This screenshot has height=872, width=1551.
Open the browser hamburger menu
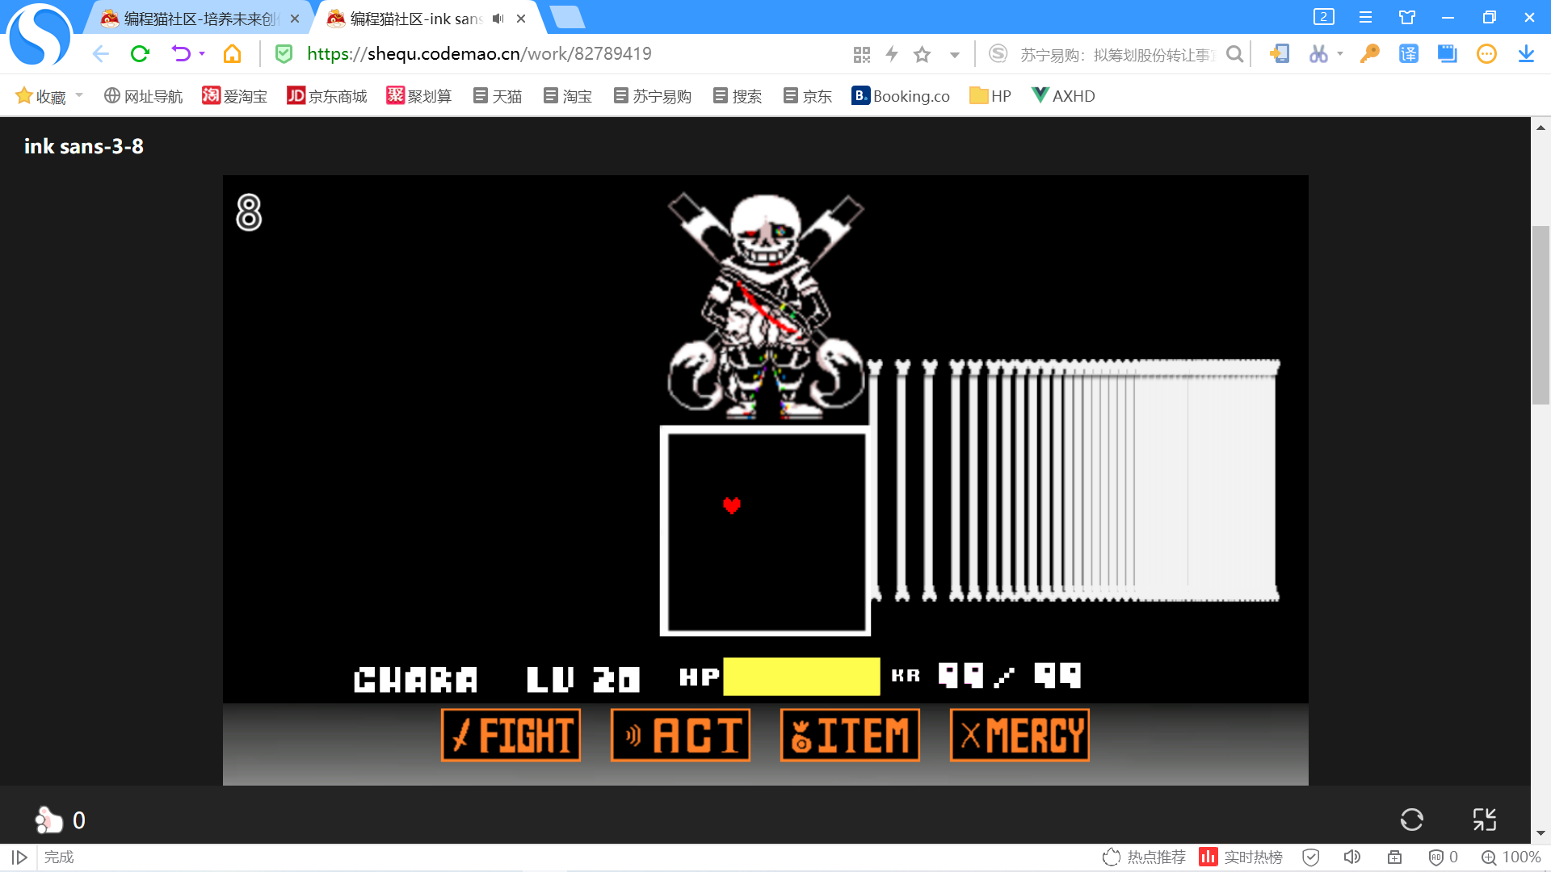coord(1366,17)
